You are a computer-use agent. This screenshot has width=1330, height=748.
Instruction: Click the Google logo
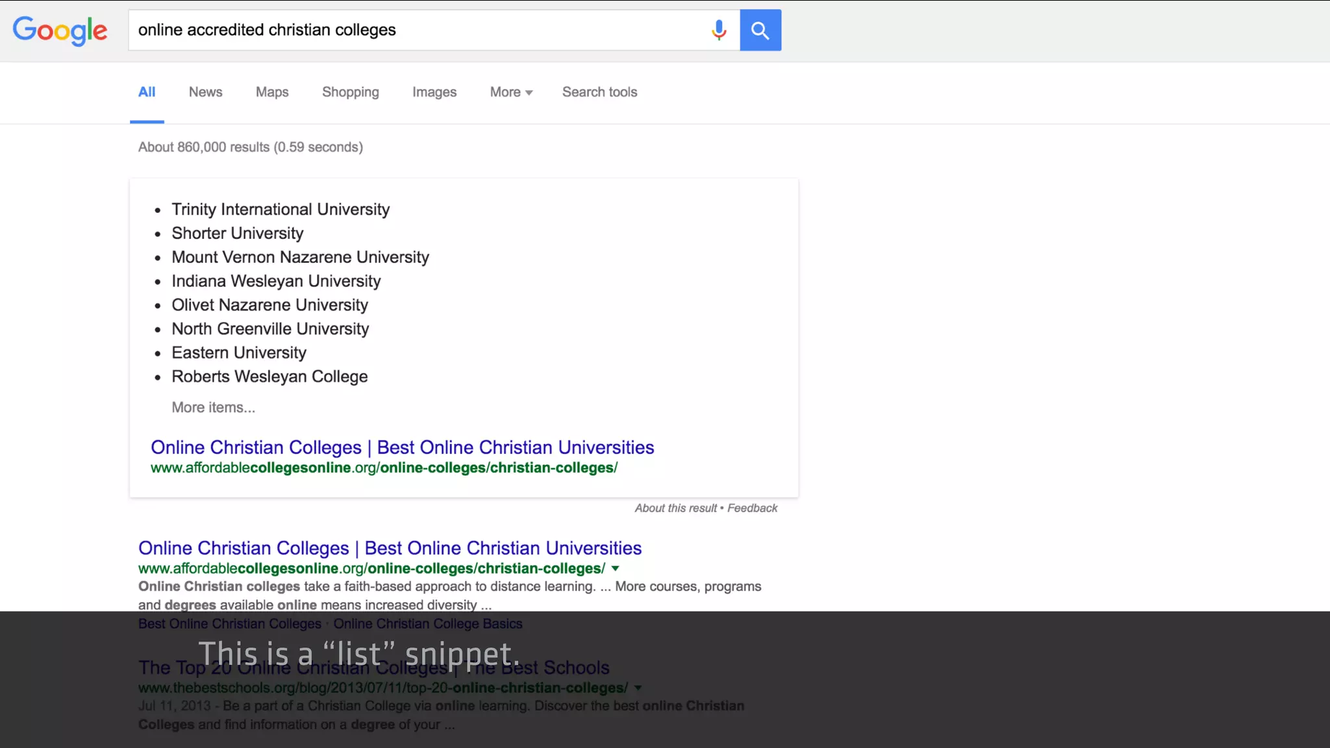click(x=60, y=31)
